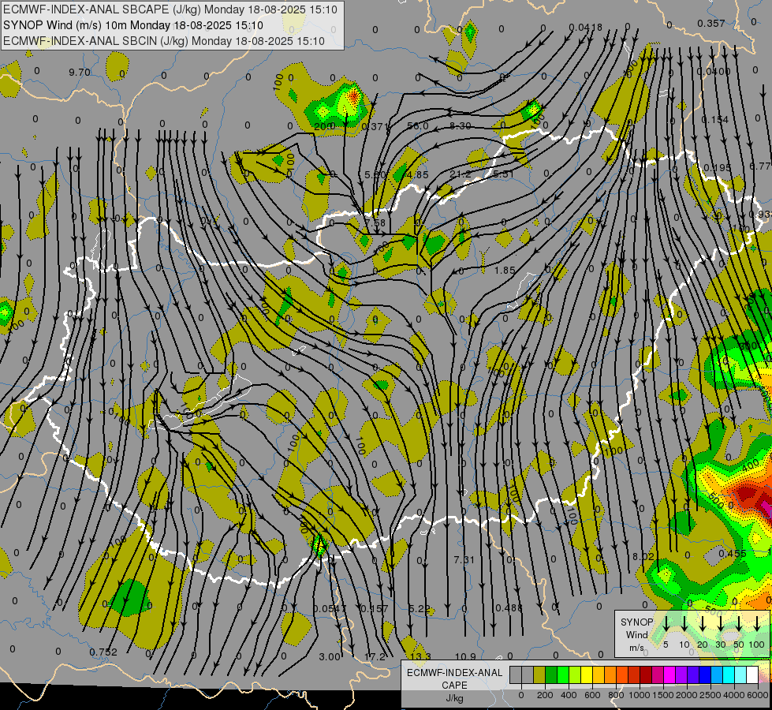
Task: Click the 9.70 value on map
Action: point(80,73)
